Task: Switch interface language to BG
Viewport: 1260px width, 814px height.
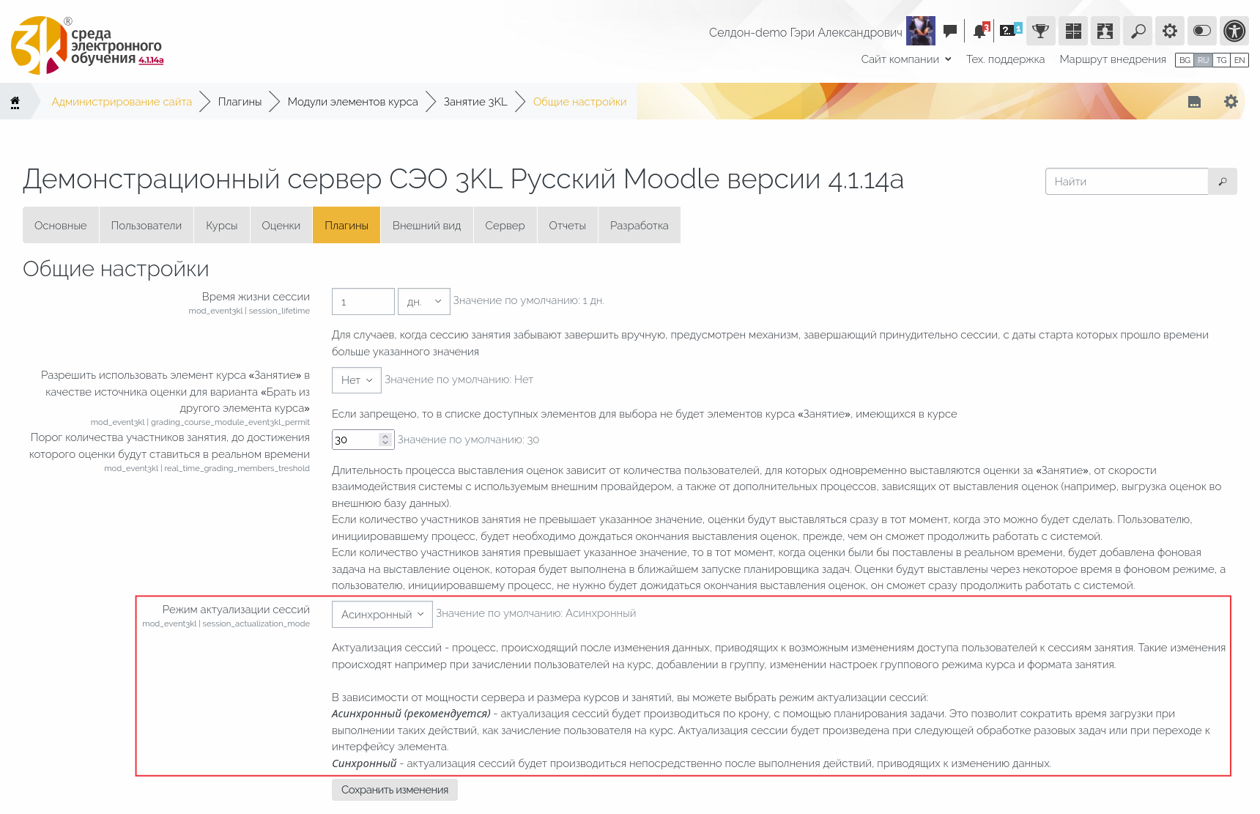Action: coord(1185,60)
